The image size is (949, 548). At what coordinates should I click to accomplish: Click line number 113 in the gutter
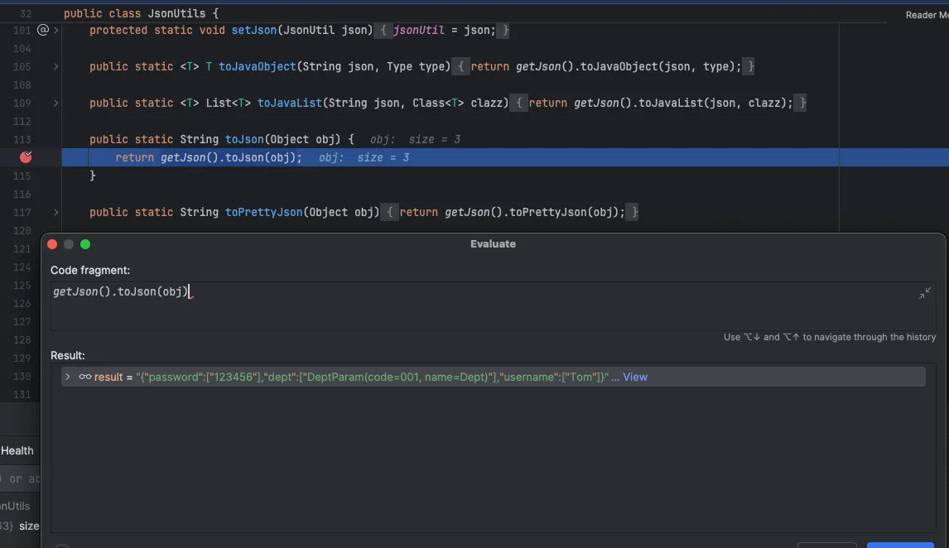[22, 140]
